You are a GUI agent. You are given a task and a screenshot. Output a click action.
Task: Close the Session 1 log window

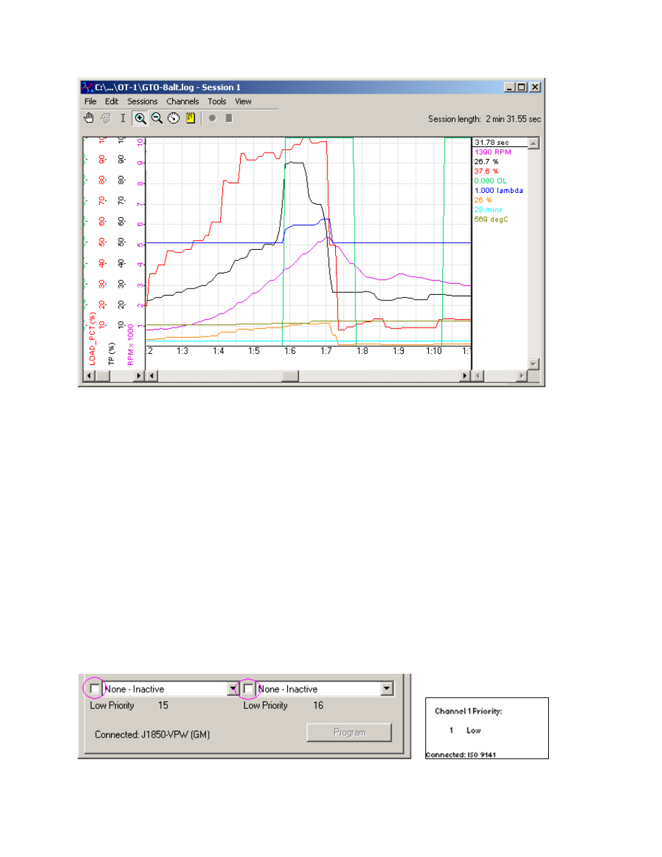pyautogui.click(x=535, y=87)
